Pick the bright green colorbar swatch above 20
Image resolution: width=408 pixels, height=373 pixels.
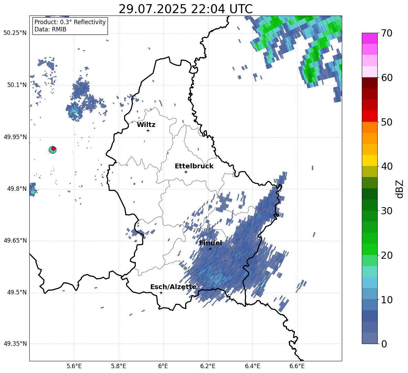369,249
